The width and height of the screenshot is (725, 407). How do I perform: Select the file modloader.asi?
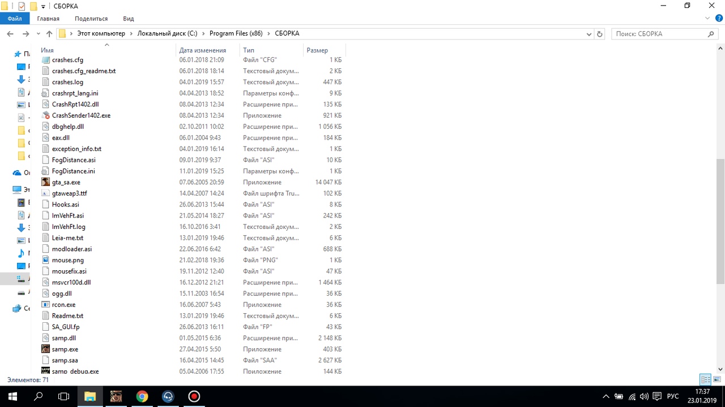72,249
